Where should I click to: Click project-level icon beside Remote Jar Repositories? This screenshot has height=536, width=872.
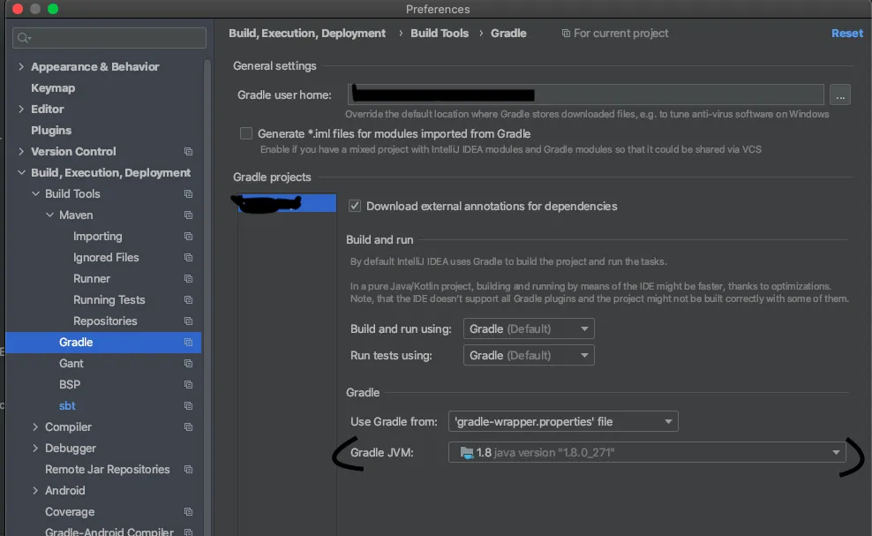pos(189,469)
